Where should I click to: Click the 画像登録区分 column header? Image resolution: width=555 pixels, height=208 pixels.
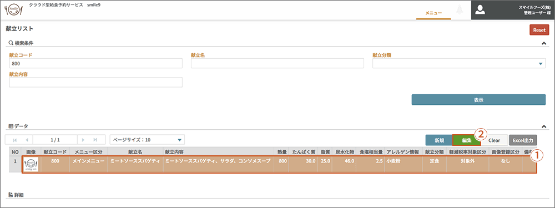(506, 152)
